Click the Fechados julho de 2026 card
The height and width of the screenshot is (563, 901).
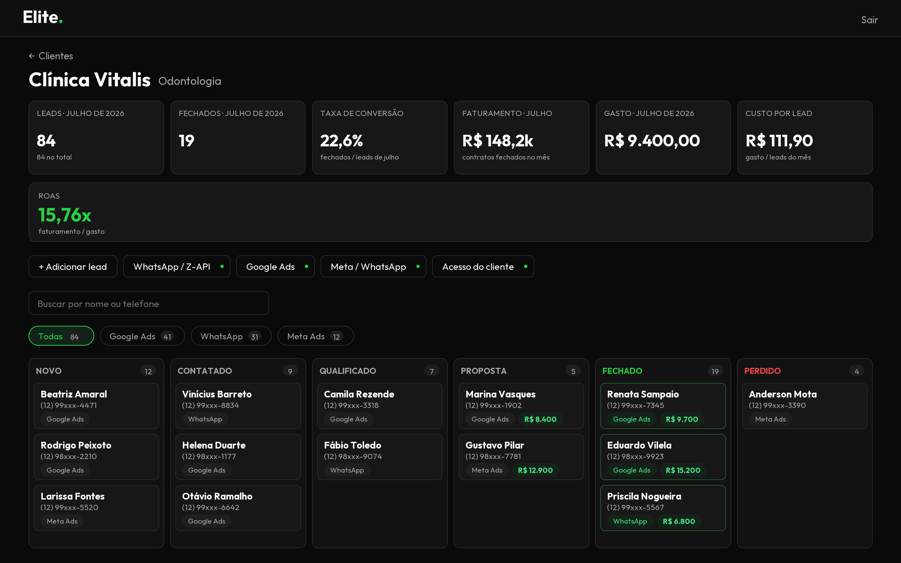[238, 137]
